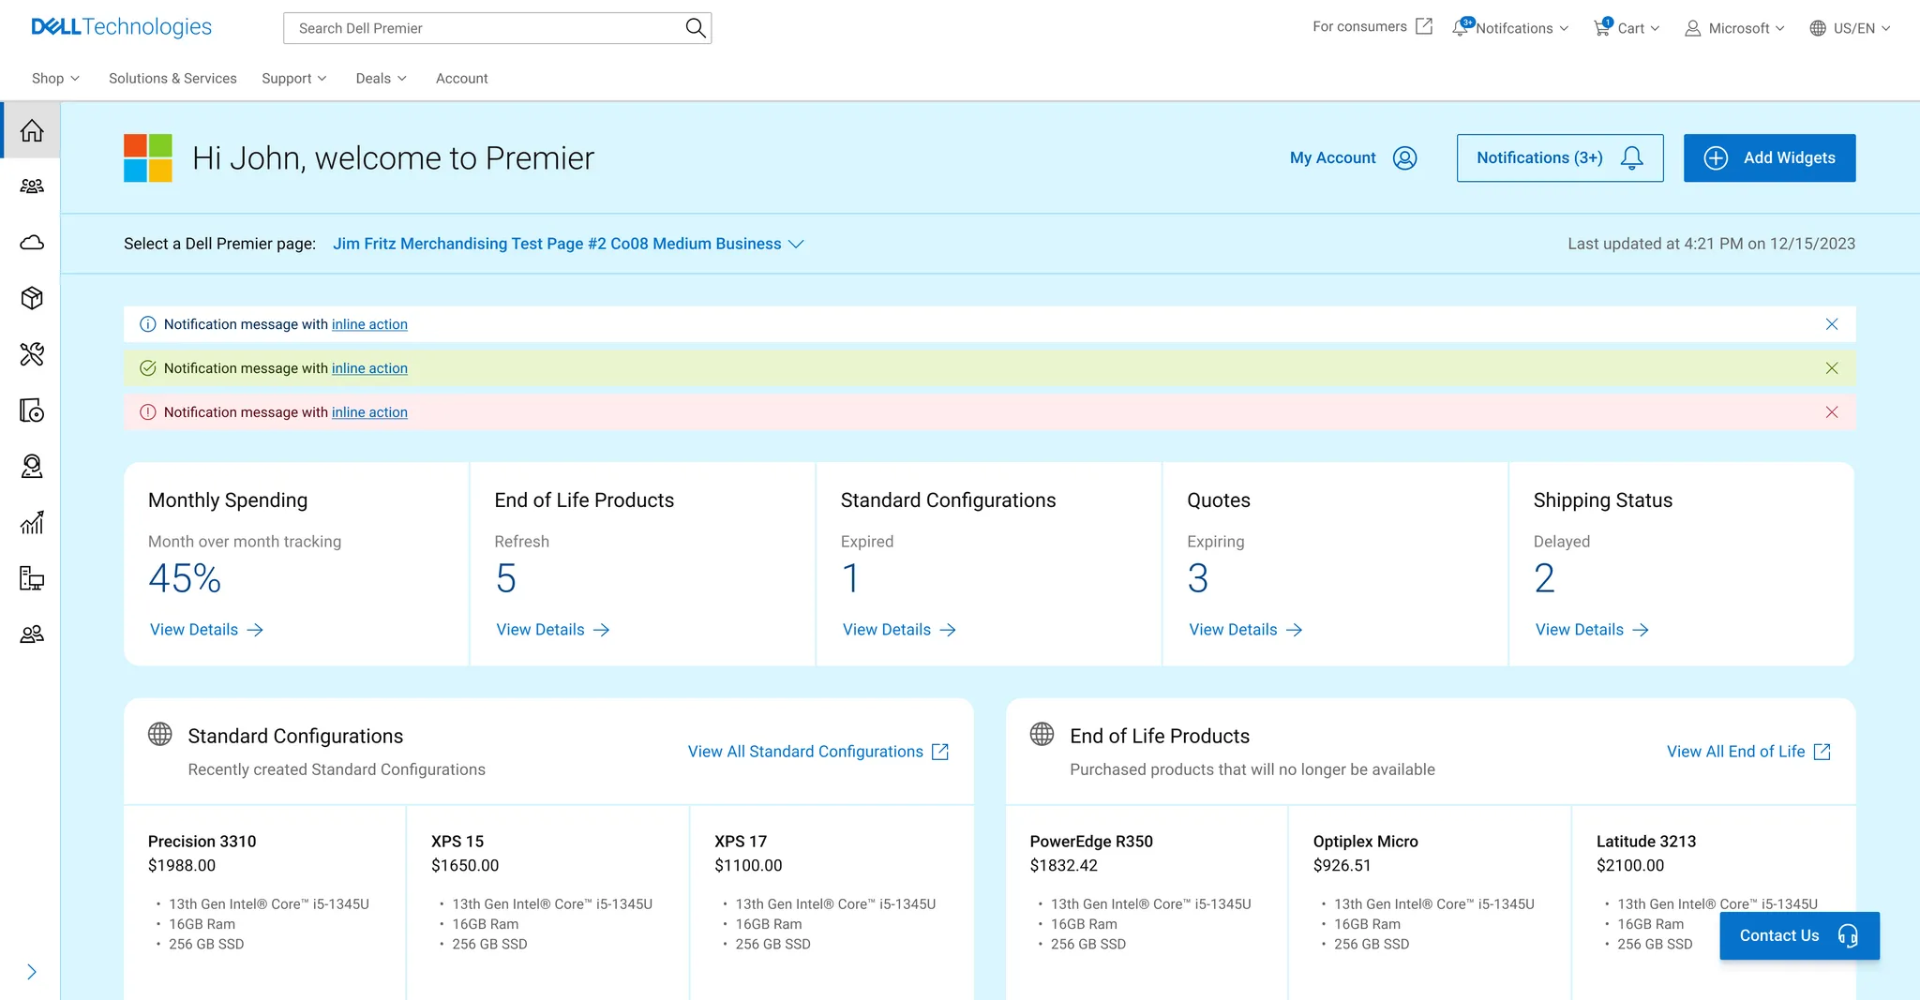This screenshot has height=1000, width=1920.
Task: View Details for Quotes
Action: (x=1246, y=630)
